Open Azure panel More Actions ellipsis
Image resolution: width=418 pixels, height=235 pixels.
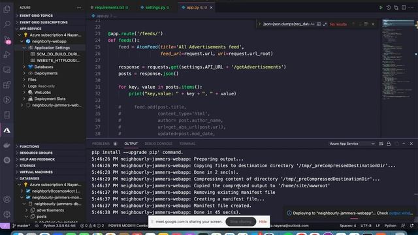[x=79, y=8]
